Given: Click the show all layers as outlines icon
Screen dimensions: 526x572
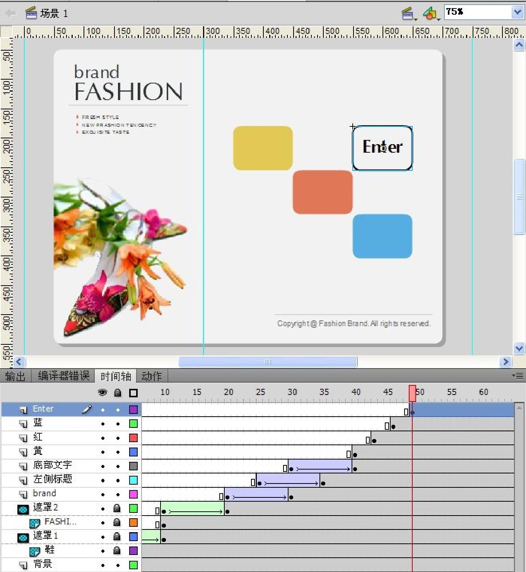Looking at the screenshot, I should (x=133, y=393).
